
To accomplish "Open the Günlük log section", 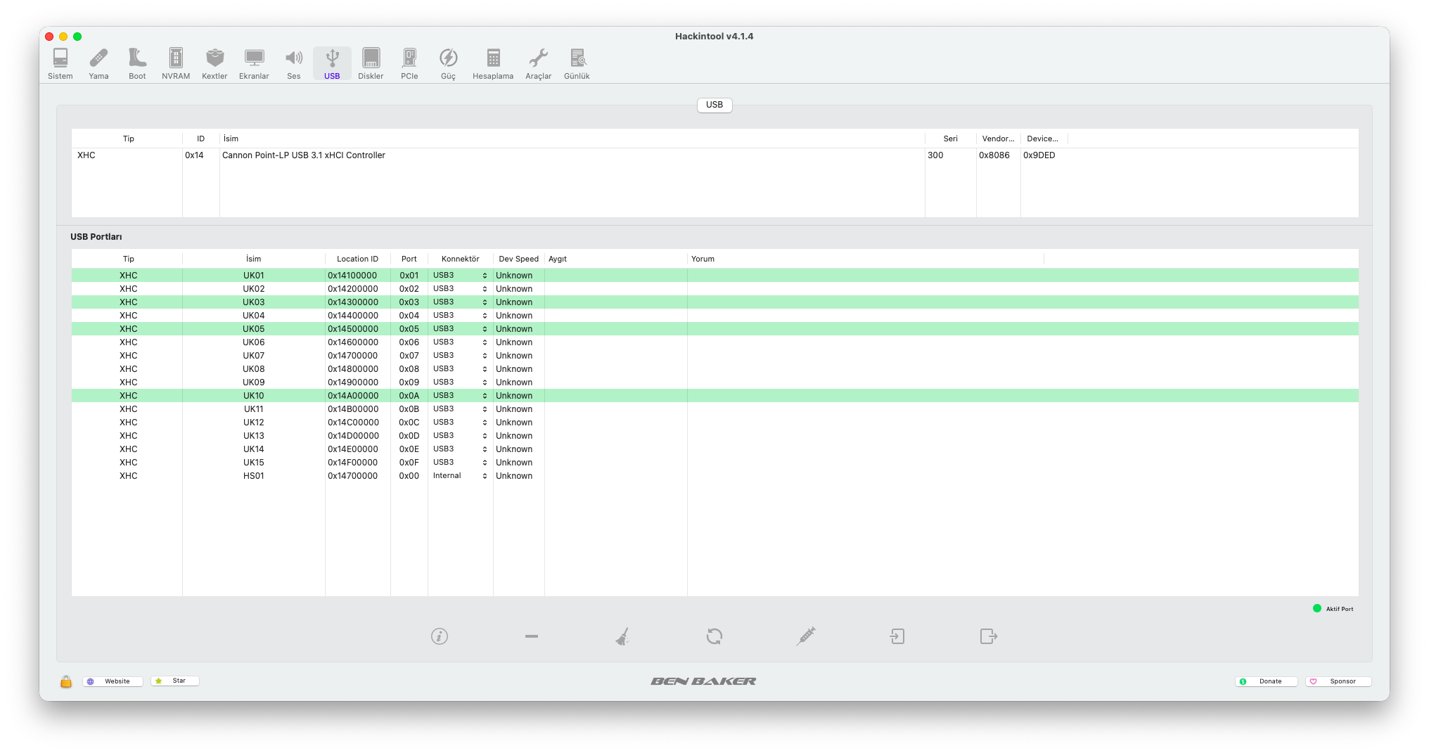I will [x=577, y=64].
